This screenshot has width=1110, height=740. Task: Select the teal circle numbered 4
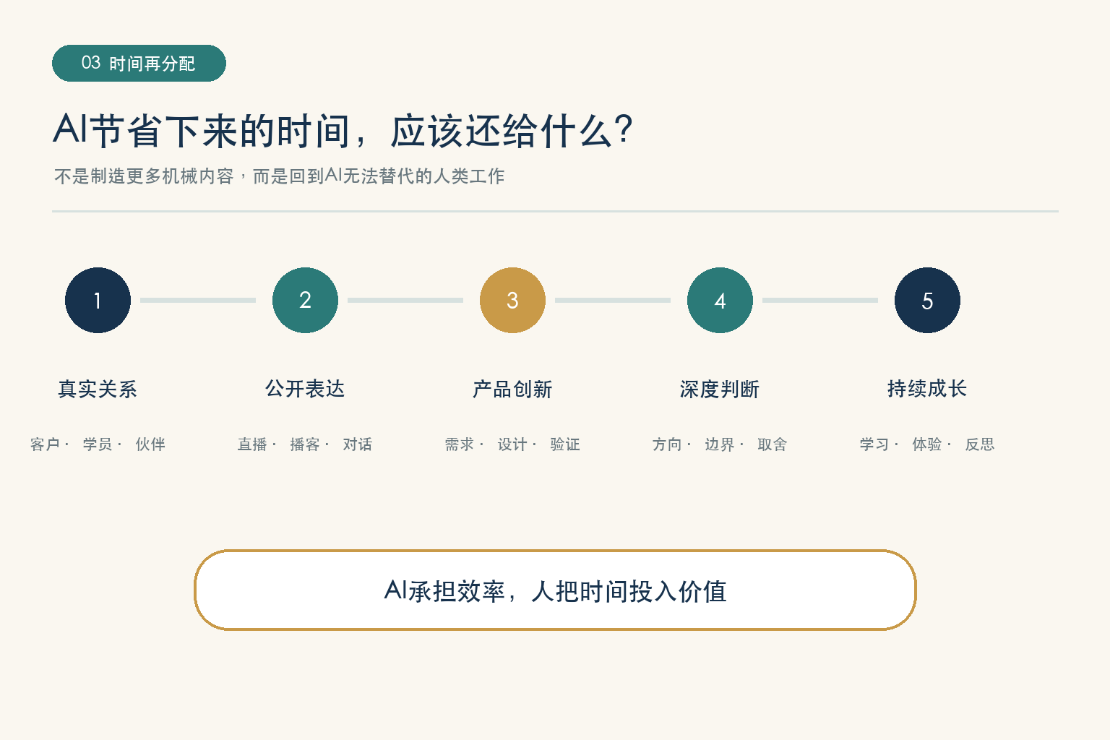[x=720, y=300]
